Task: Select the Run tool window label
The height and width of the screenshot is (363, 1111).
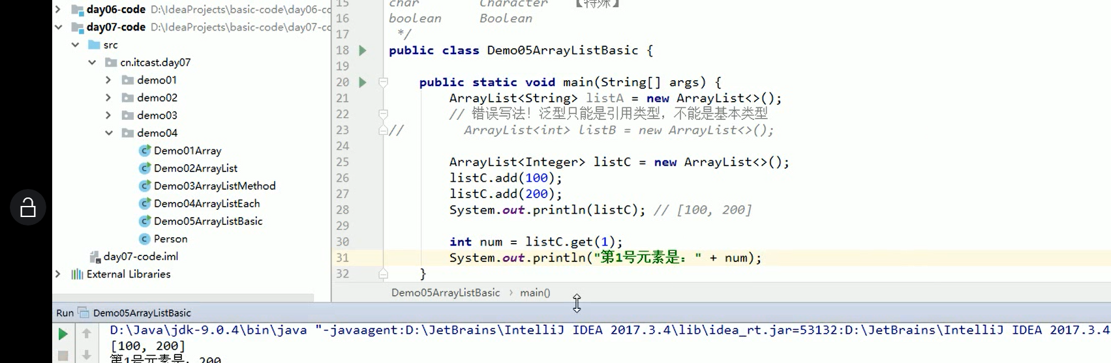Action: coord(65,312)
